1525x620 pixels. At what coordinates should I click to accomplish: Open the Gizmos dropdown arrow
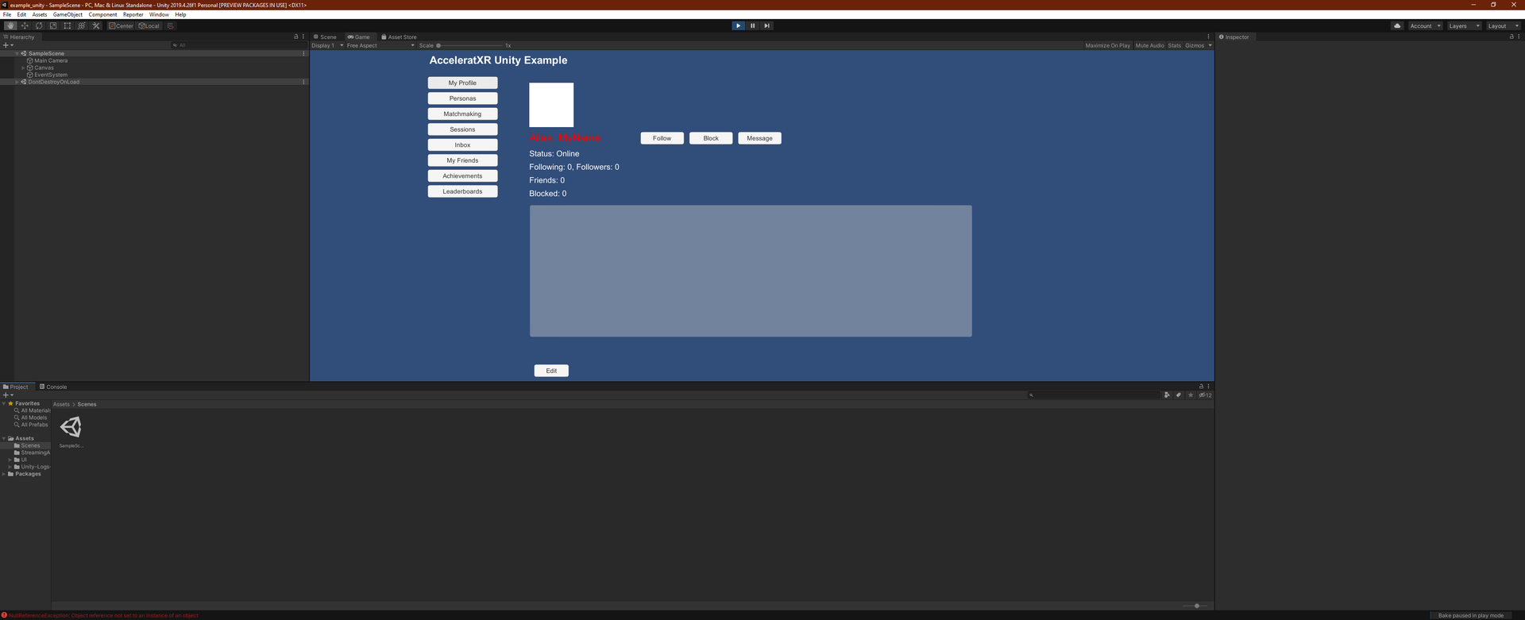(1210, 45)
